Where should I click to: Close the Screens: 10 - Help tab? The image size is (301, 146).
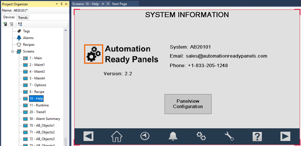[x=108, y=4]
